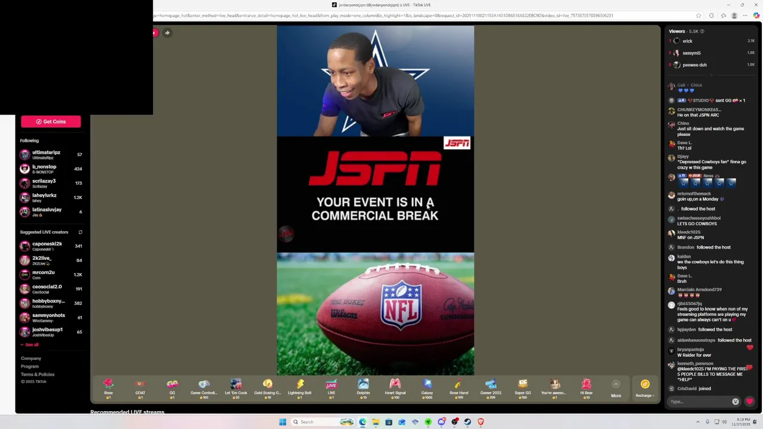Viewport: 763px width, 429px height.
Task: Open Brave browser from taskbar
Action: click(480, 422)
